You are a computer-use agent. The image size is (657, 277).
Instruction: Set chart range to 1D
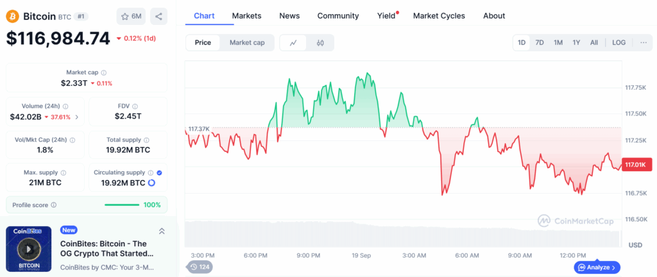pyautogui.click(x=522, y=43)
